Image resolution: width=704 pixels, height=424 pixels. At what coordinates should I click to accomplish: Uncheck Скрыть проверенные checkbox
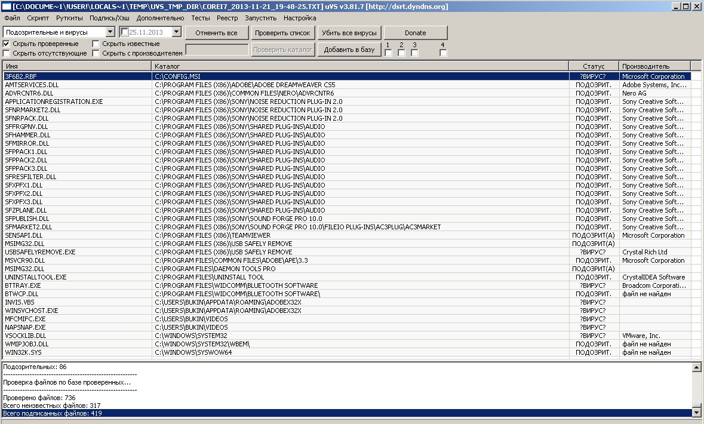click(x=7, y=44)
